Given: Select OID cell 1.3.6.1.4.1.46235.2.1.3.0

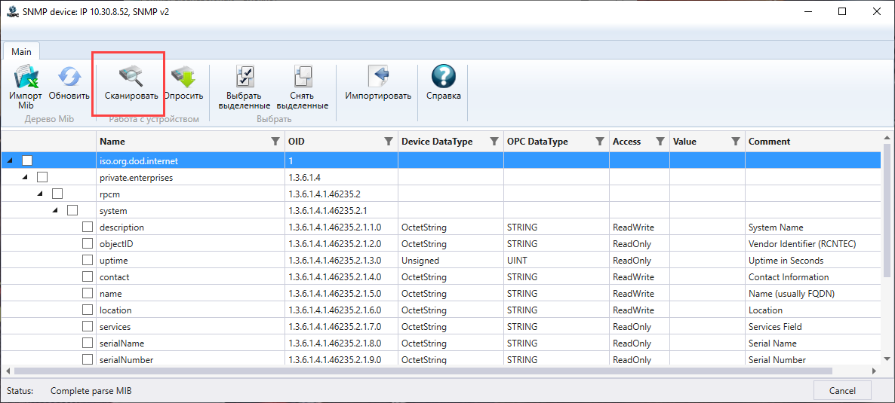Looking at the screenshot, I should click(x=341, y=260).
